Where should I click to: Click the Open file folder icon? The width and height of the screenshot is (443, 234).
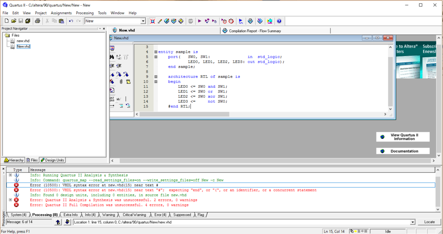(13, 21)
